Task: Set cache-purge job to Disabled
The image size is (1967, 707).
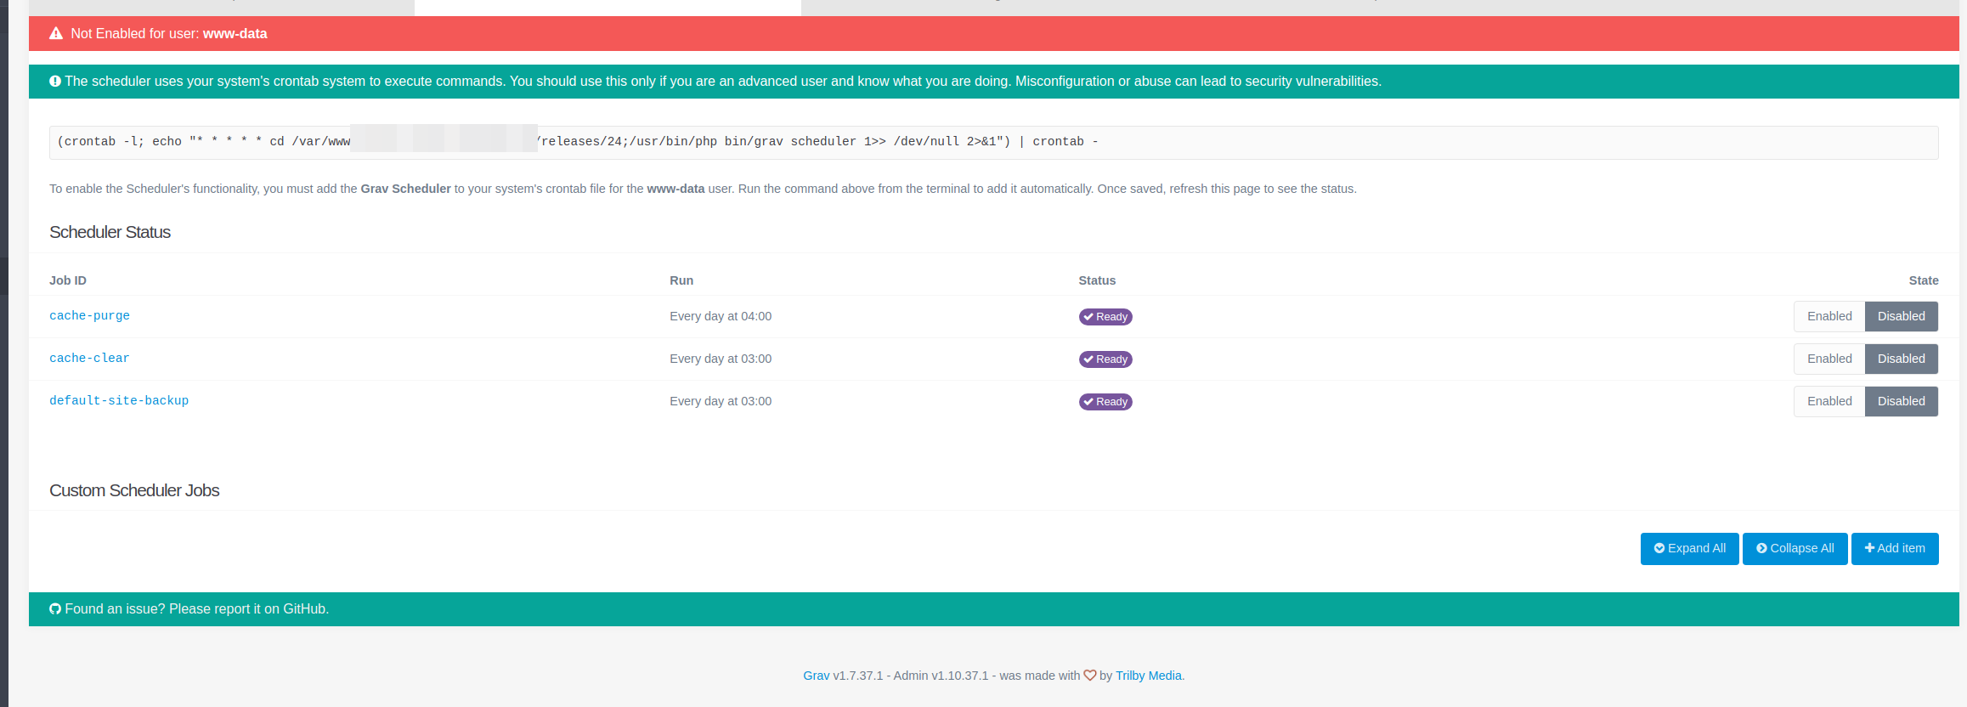Action: tap(1902, 316)
